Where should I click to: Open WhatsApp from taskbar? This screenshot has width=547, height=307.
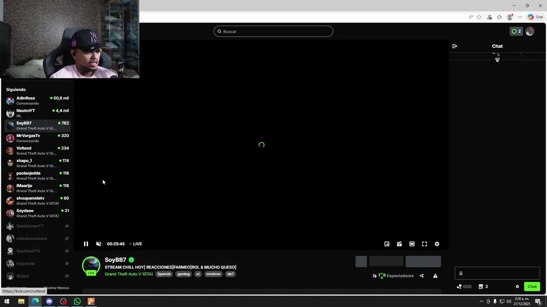click(77, 301)
